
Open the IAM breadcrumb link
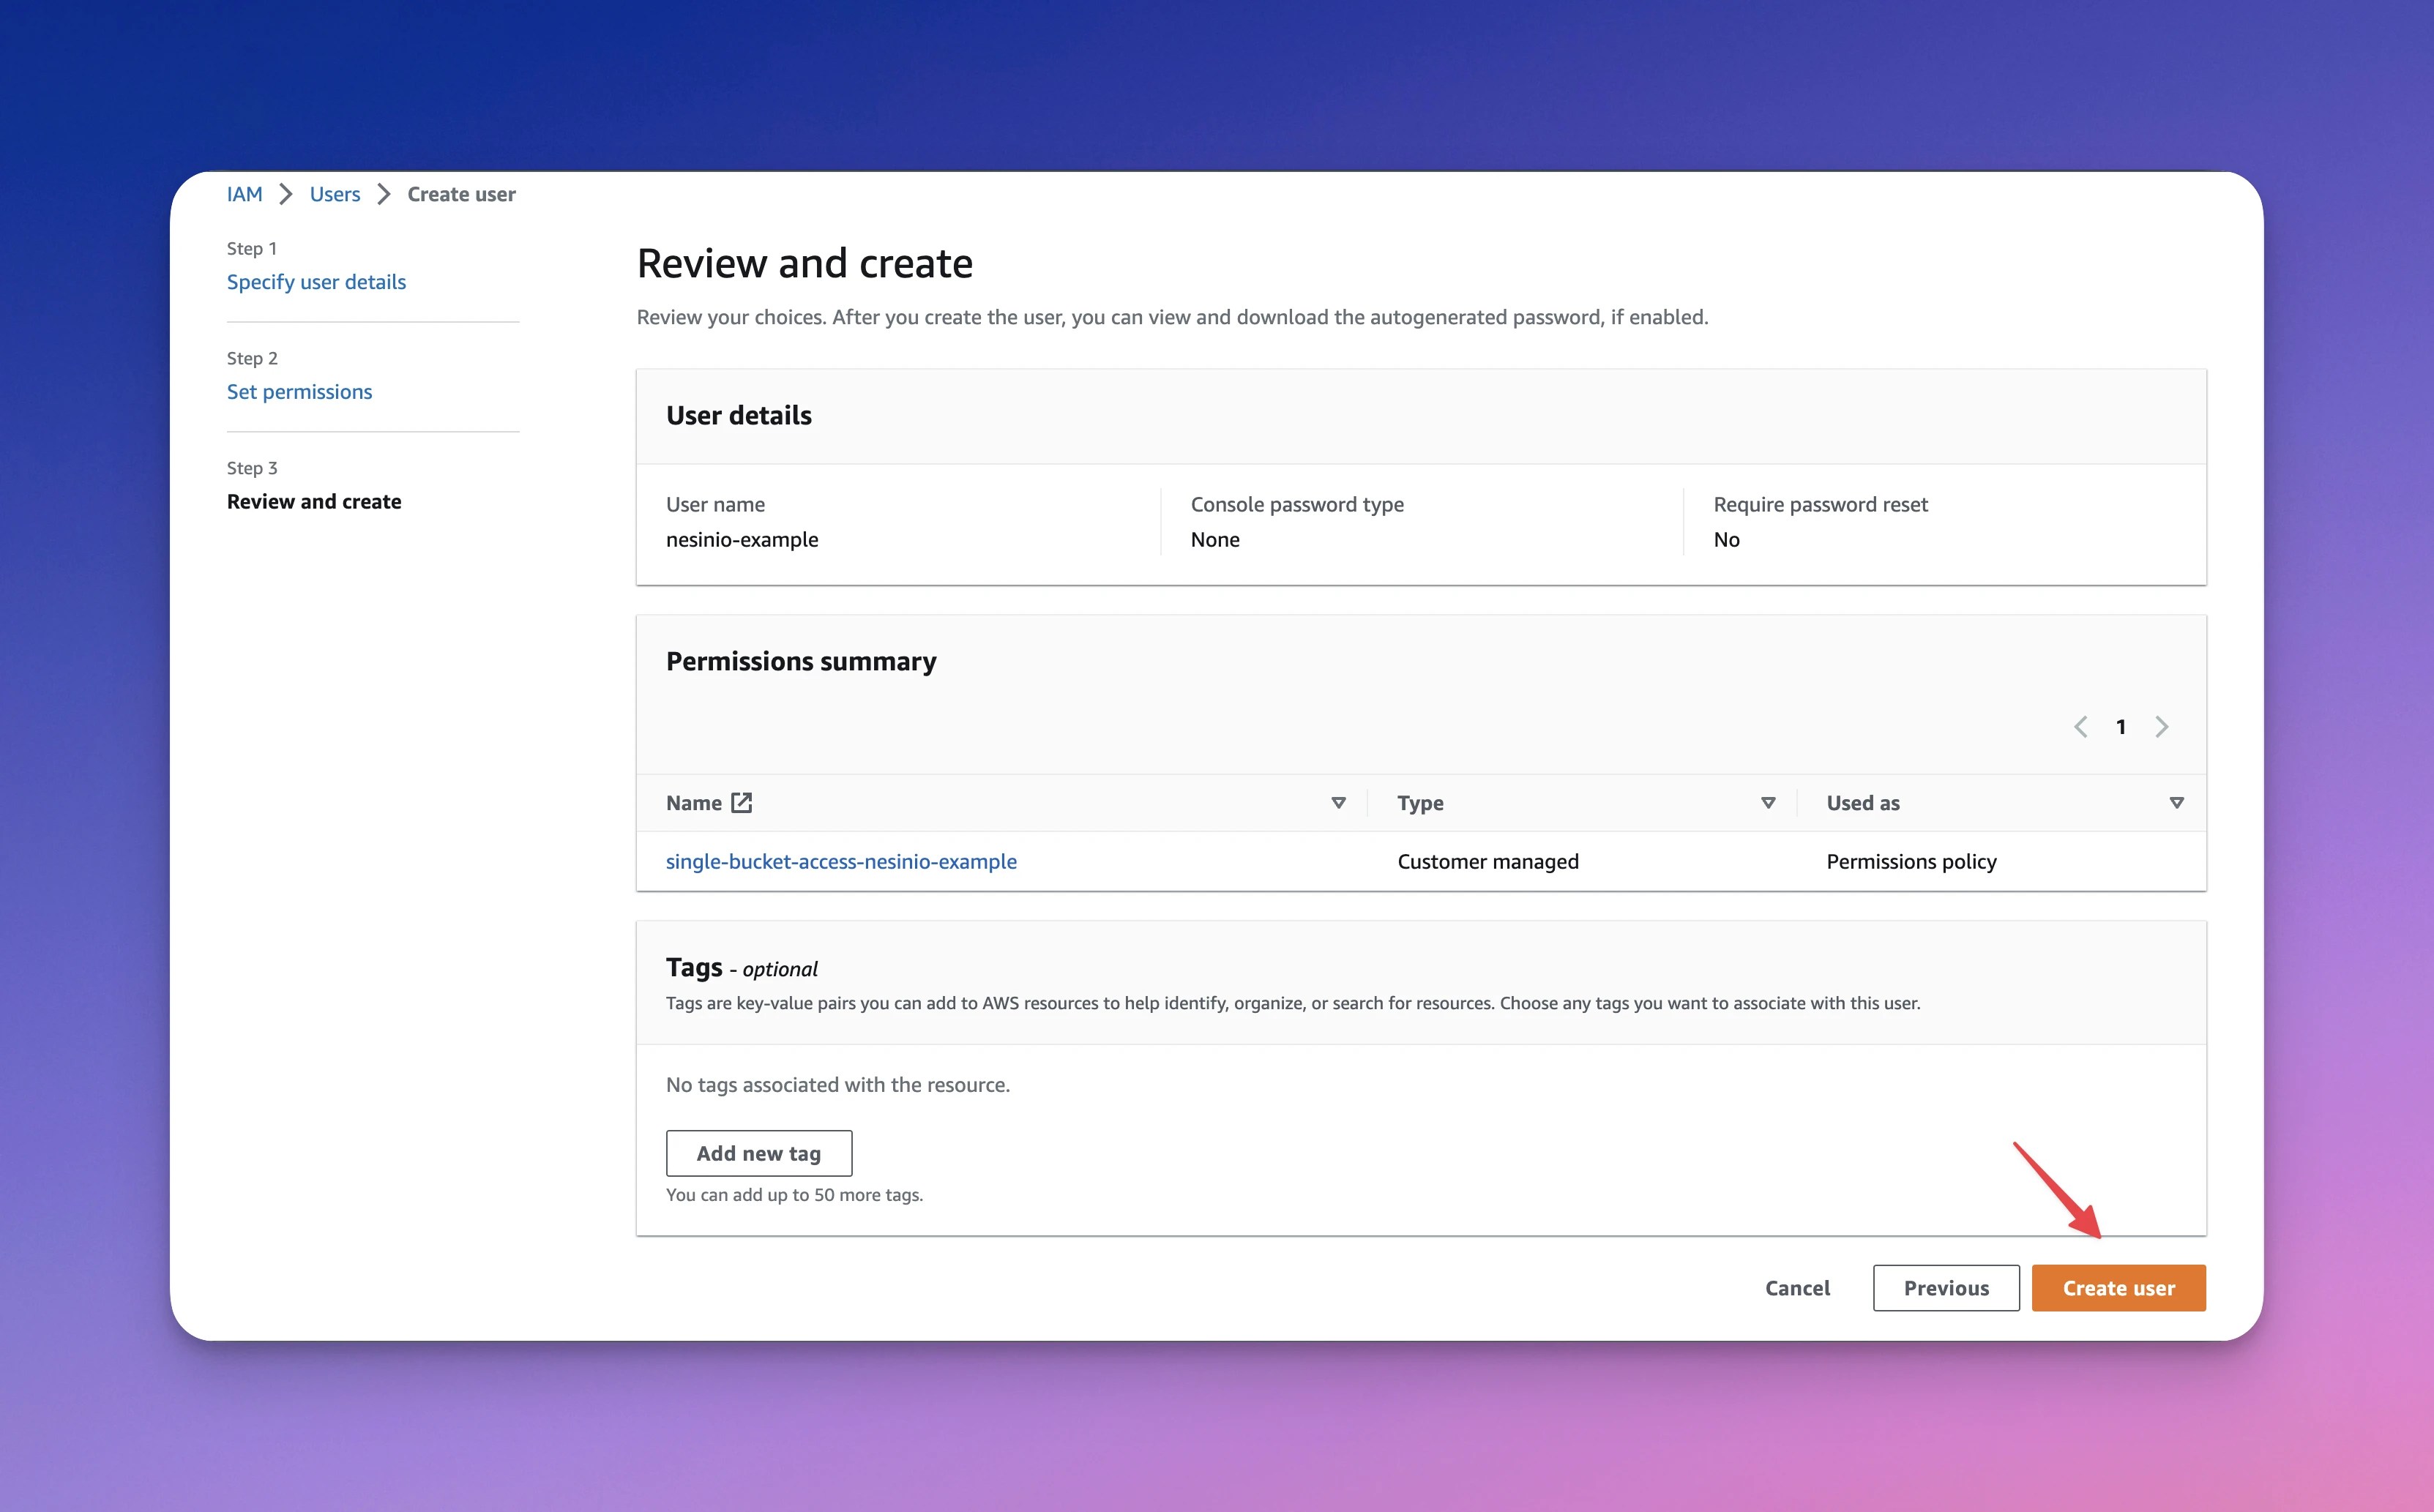click(244, 194)
